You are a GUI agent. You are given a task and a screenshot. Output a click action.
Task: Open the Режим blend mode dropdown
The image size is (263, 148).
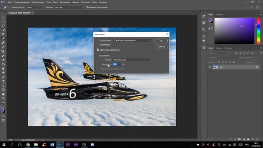[x=131, y=60]
